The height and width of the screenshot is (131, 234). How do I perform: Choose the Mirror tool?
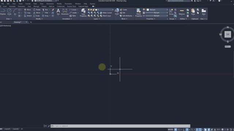tap(37, 13)
